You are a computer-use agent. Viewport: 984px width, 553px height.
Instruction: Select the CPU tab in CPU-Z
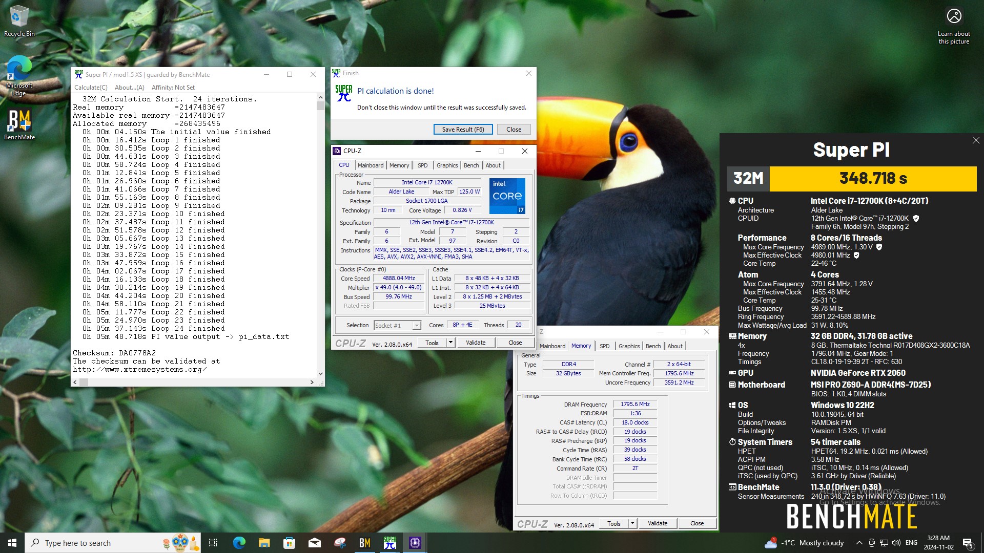tap(344, 165)
